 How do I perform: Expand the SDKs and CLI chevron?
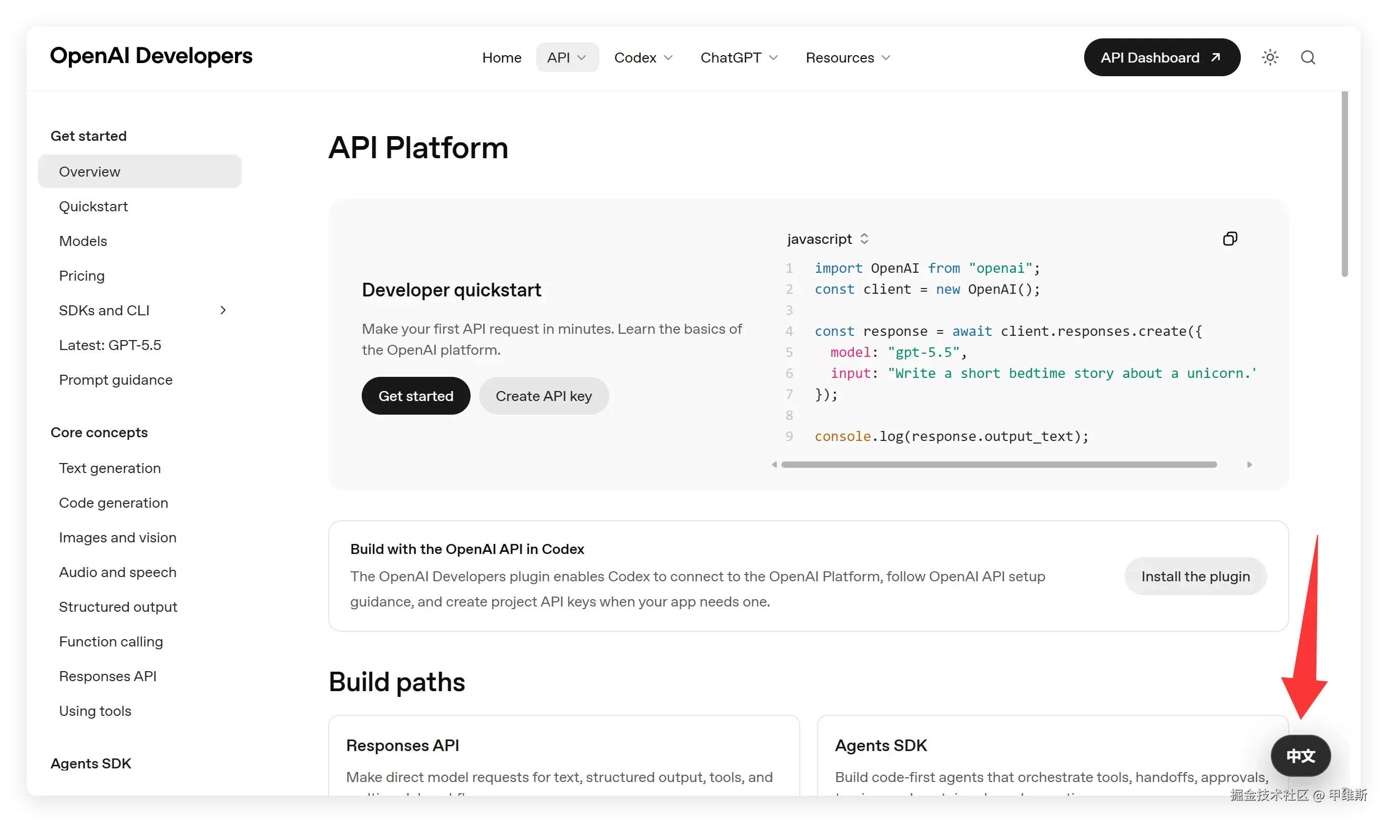223,311
